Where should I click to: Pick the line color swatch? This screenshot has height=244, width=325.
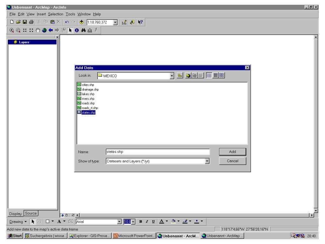pyautogui.click(x=185, y=221)
